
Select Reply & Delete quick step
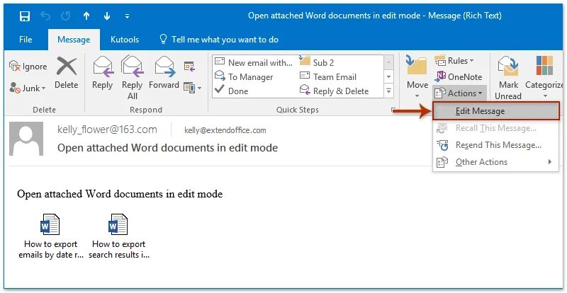tap(334, 91)
